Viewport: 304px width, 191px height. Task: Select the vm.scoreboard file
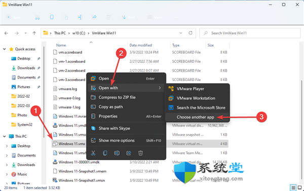click(70, 52)
